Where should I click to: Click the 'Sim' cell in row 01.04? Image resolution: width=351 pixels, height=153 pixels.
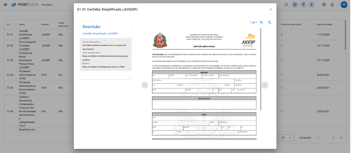click(61, 75)
